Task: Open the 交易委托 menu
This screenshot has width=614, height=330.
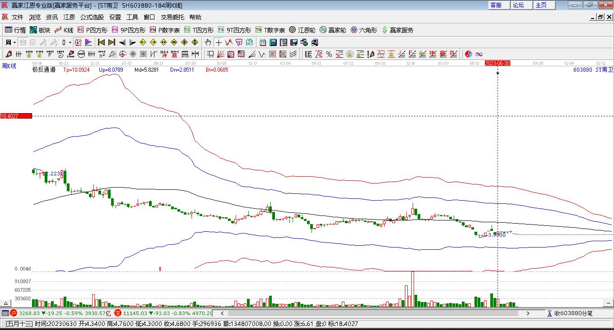Action: [172, 17]
